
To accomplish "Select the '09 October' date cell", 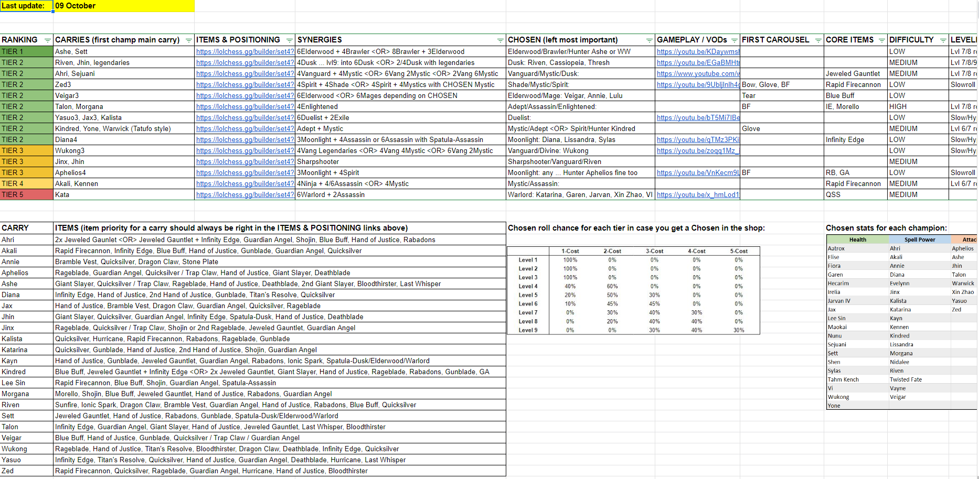I will tap(124, 6).
